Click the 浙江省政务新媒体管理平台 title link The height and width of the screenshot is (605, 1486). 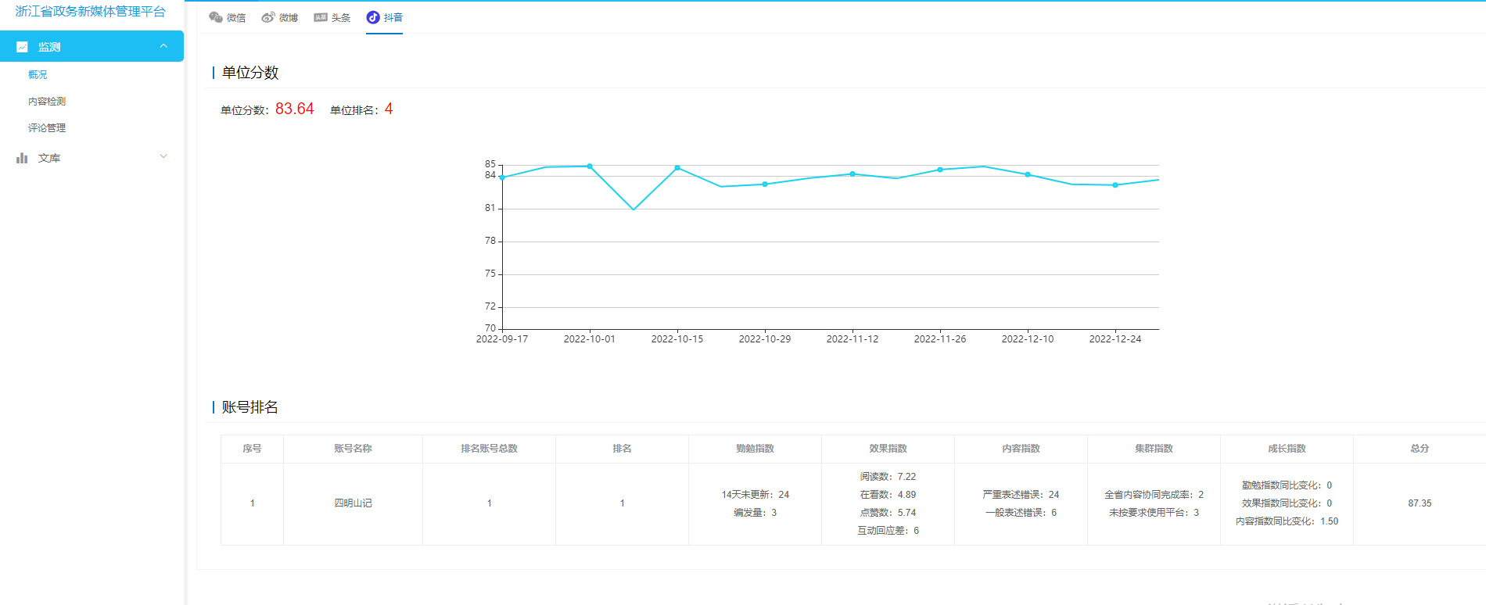[91, 12]
